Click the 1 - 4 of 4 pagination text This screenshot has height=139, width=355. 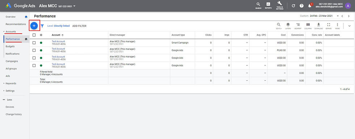(x=345, y=89)
